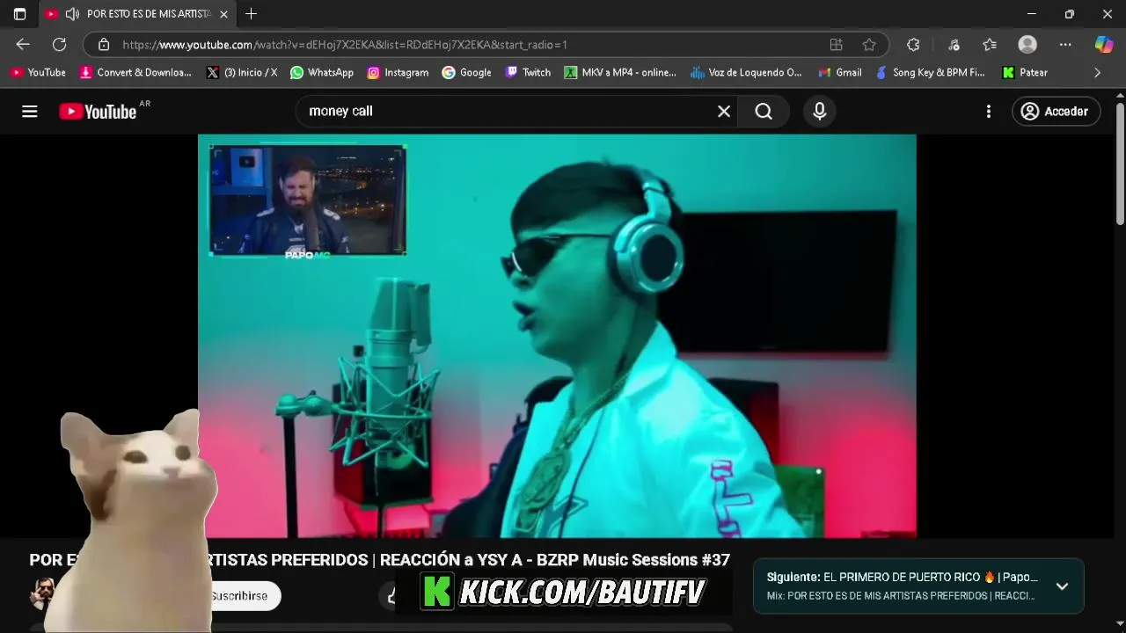Click the Suscribirse button
1126x633 pixels.
239,596
